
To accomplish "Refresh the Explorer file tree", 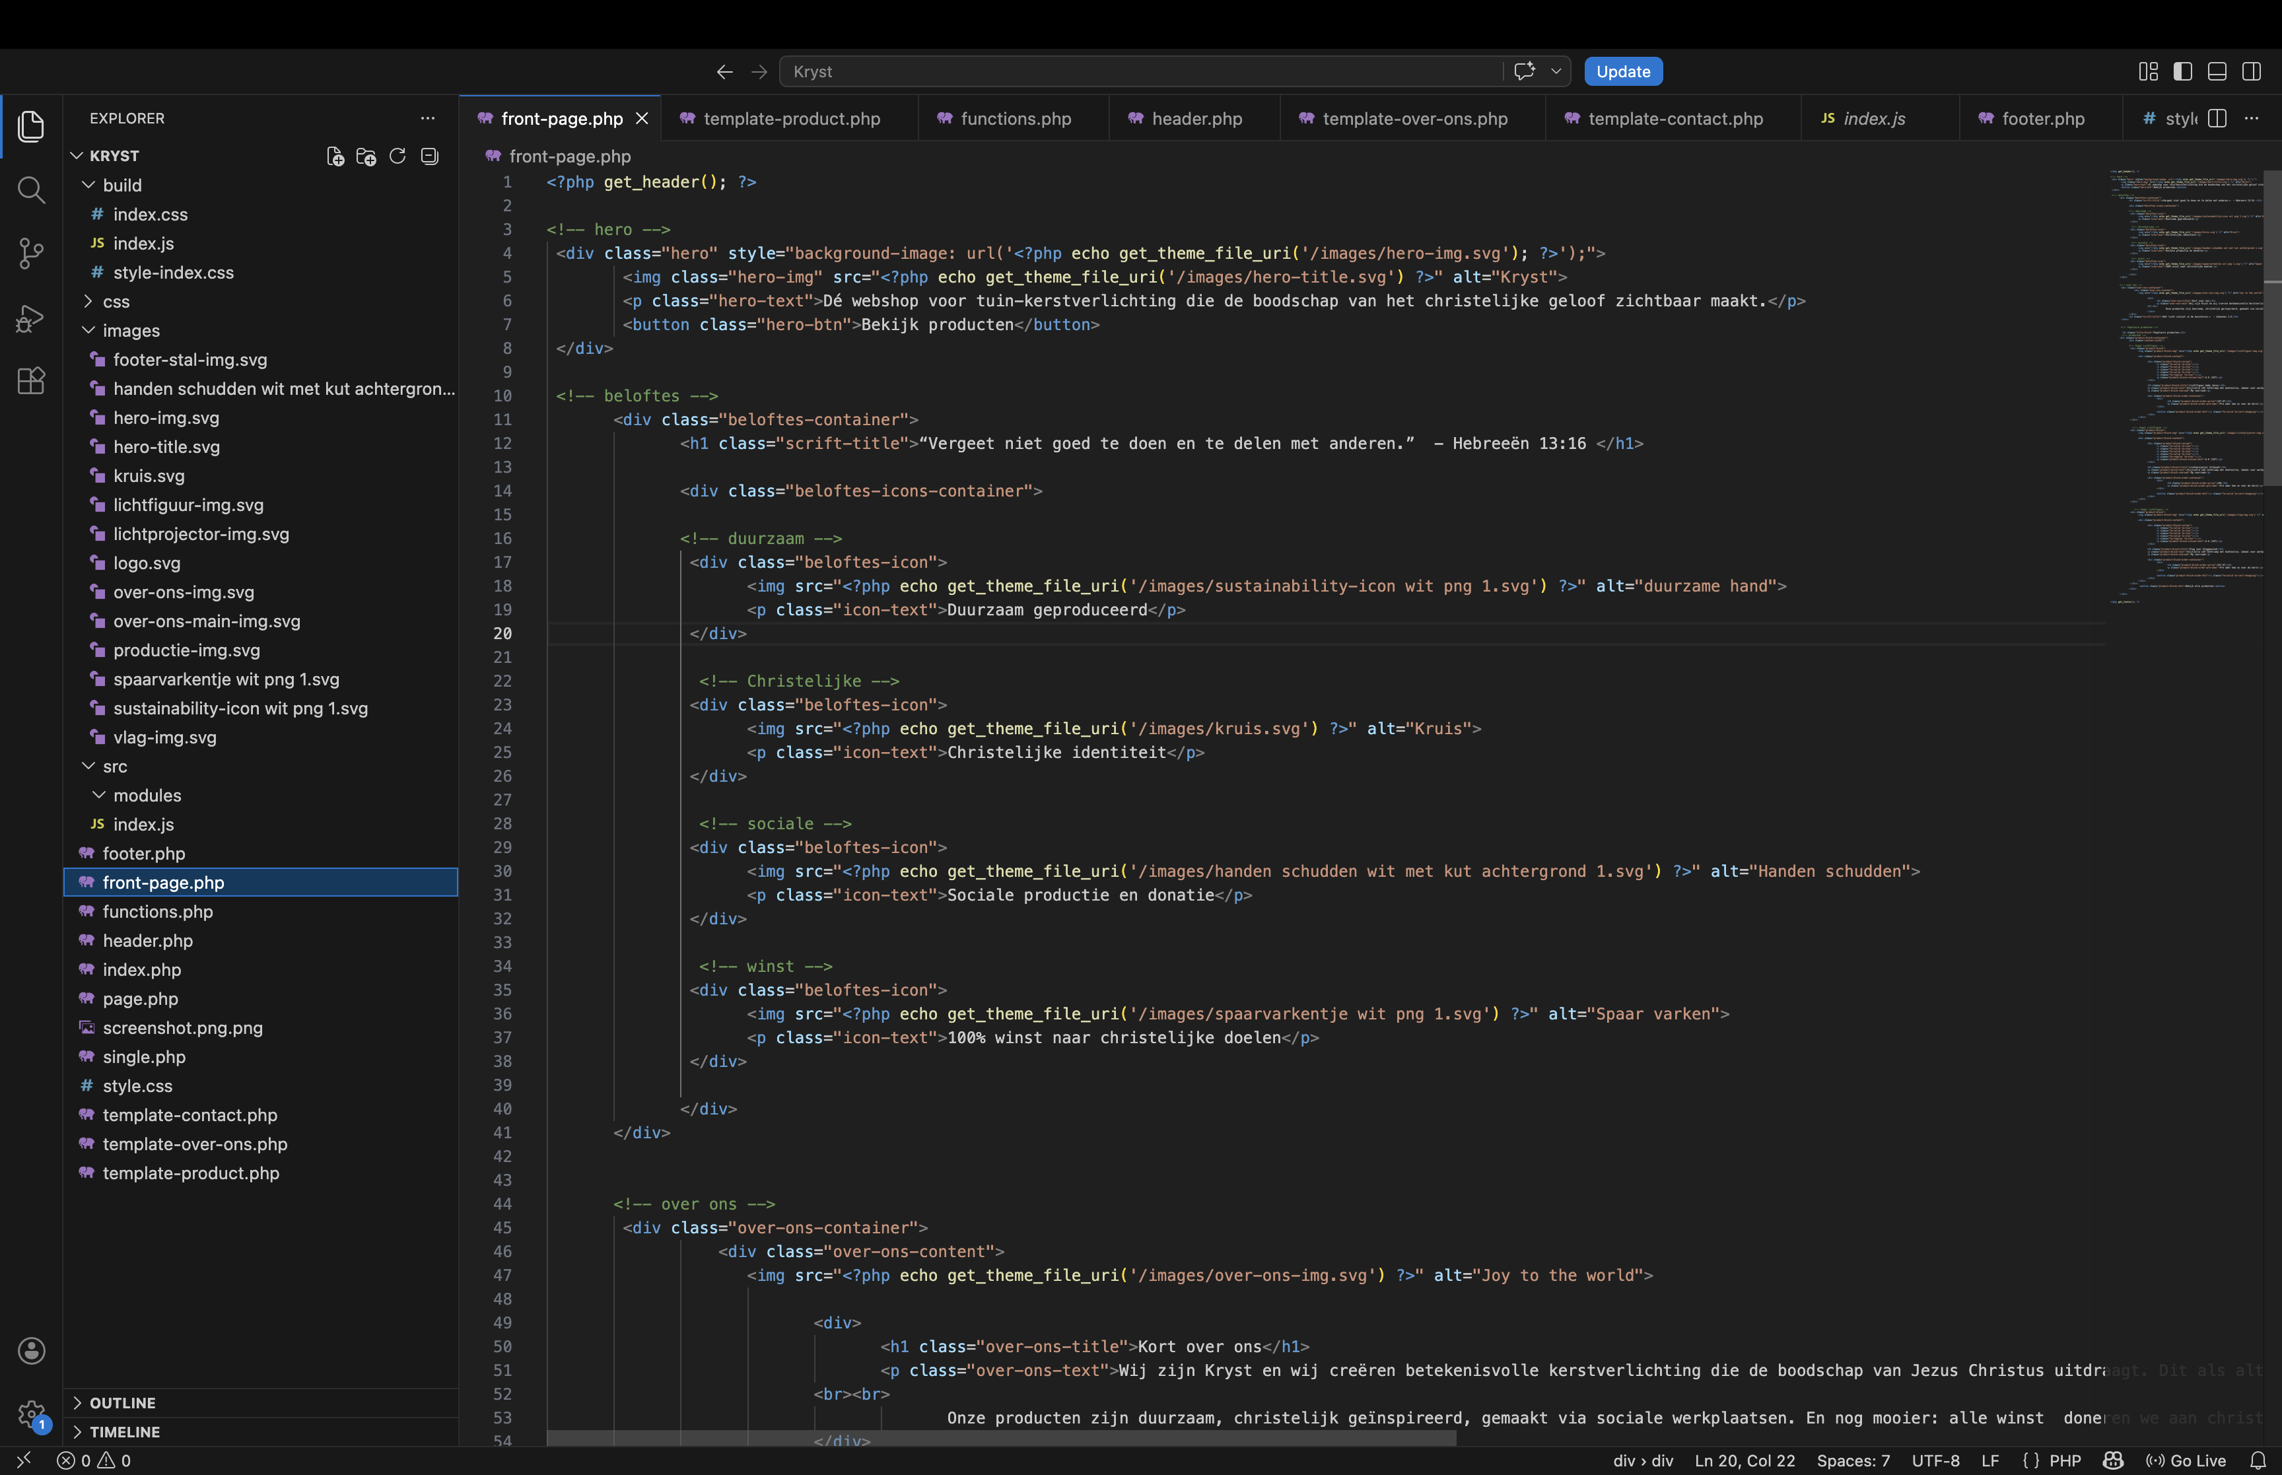I will tap(398, 156).
